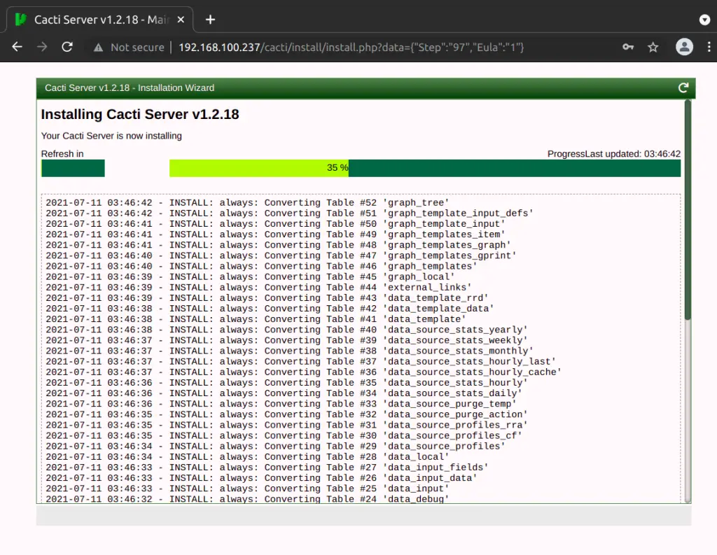Bookmark this page with the star icon
This screenshot has height=555, width=717.
[653, 47]
